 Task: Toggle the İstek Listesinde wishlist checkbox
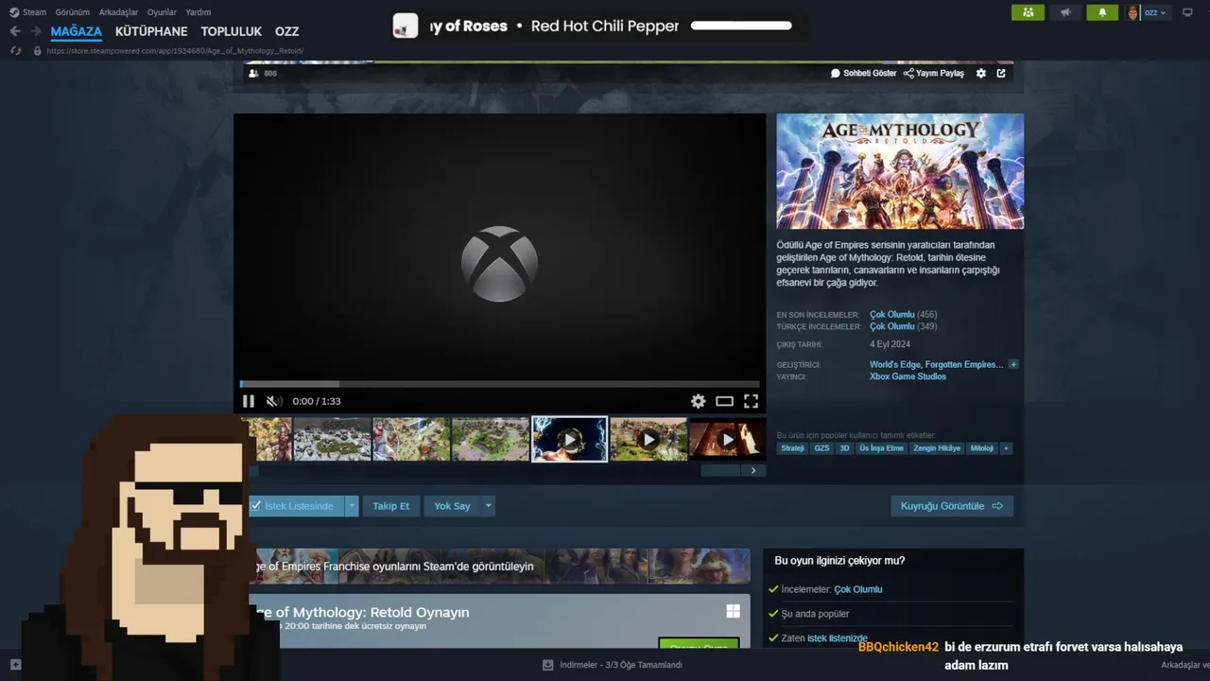255,506
